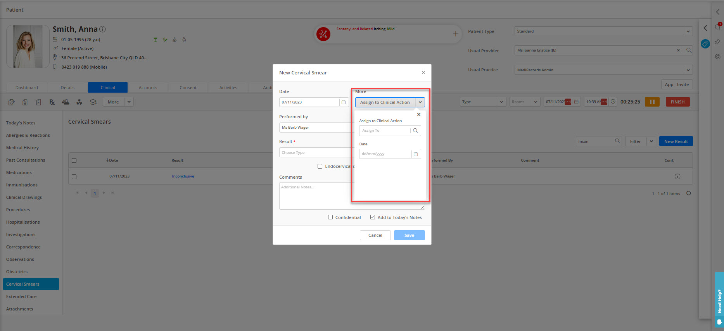
Task: Tick the Confidential checkbox
Action: pos(330,217)
